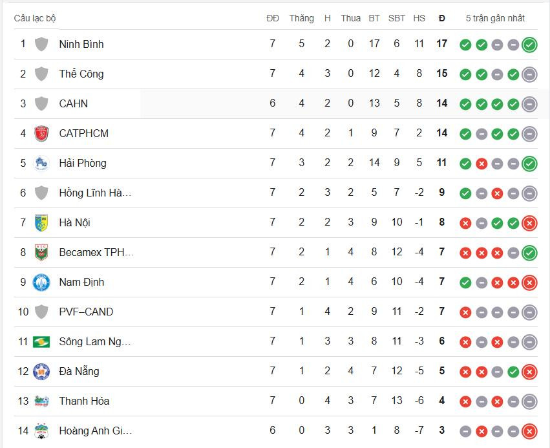Click Ninh Bình's most recent match result icon

point(529,45)
